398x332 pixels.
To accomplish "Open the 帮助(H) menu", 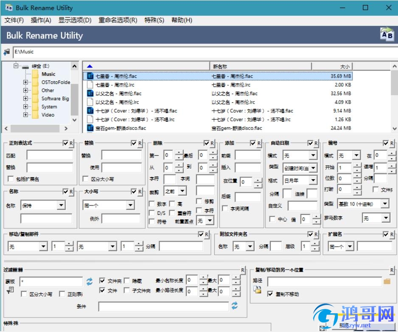I will (182, 20).
